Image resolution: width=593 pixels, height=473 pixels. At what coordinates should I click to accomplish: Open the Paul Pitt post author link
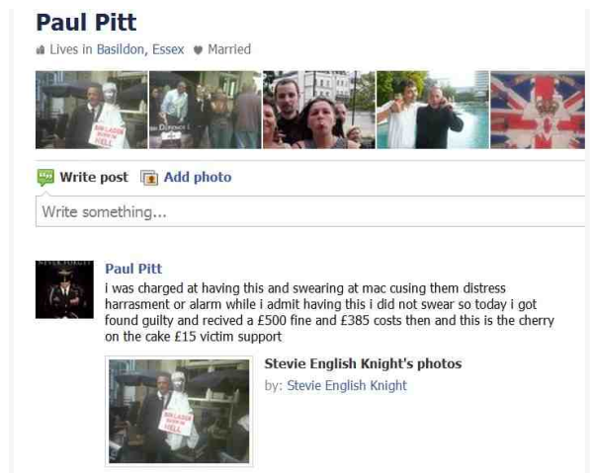click(x=133, y=269)
